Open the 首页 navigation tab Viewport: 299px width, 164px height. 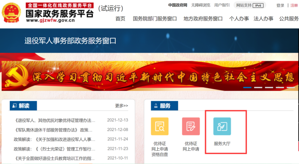click(x=120, y=19)
